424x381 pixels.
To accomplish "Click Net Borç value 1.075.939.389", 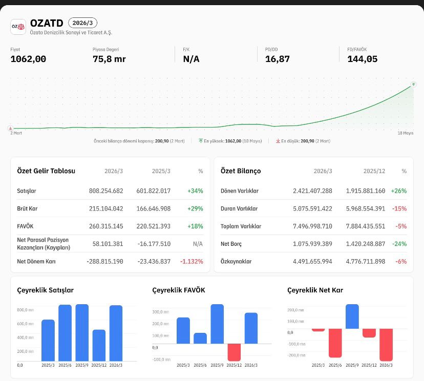I will 312,244.
